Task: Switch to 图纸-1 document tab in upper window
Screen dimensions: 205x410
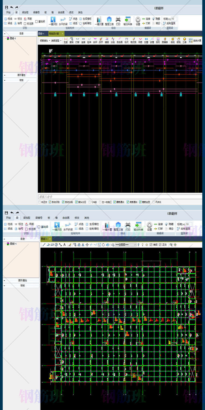Action: tap(42, 34)
